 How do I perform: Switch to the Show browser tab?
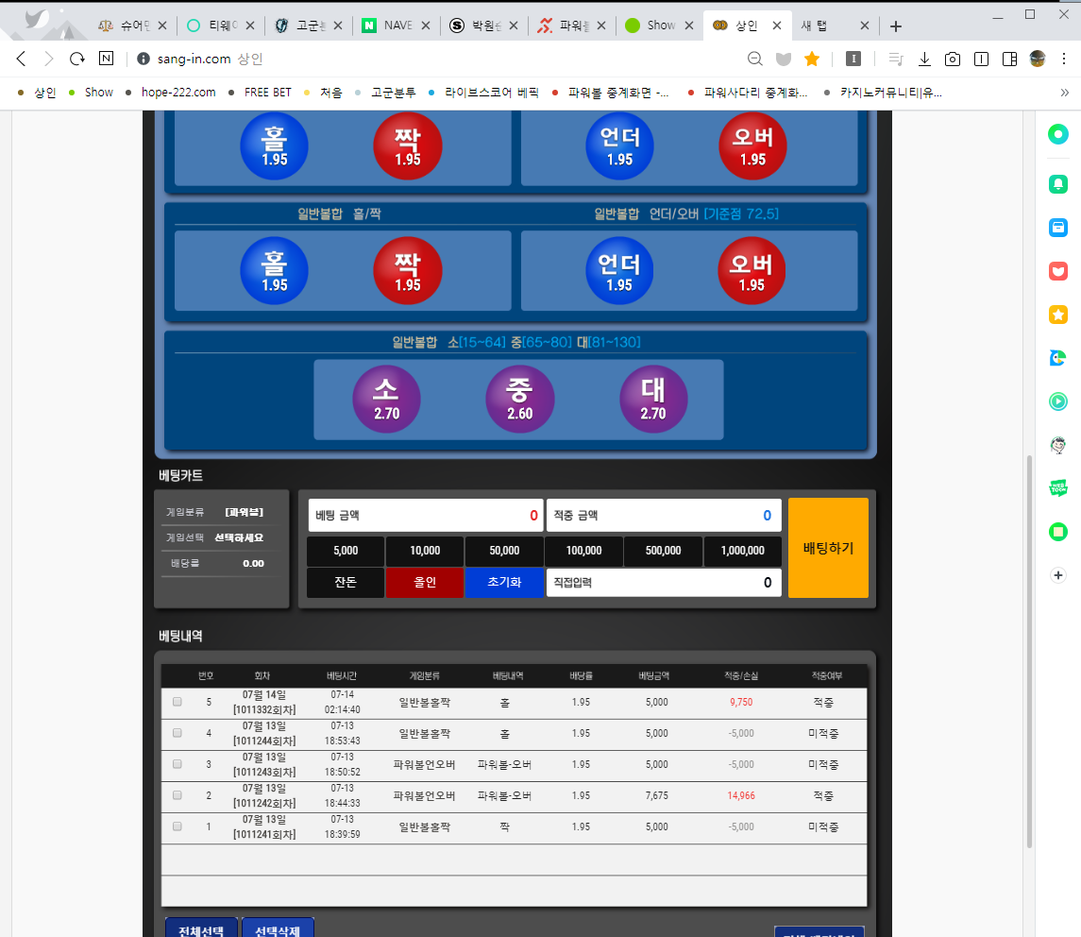click(x=660, y=26)
